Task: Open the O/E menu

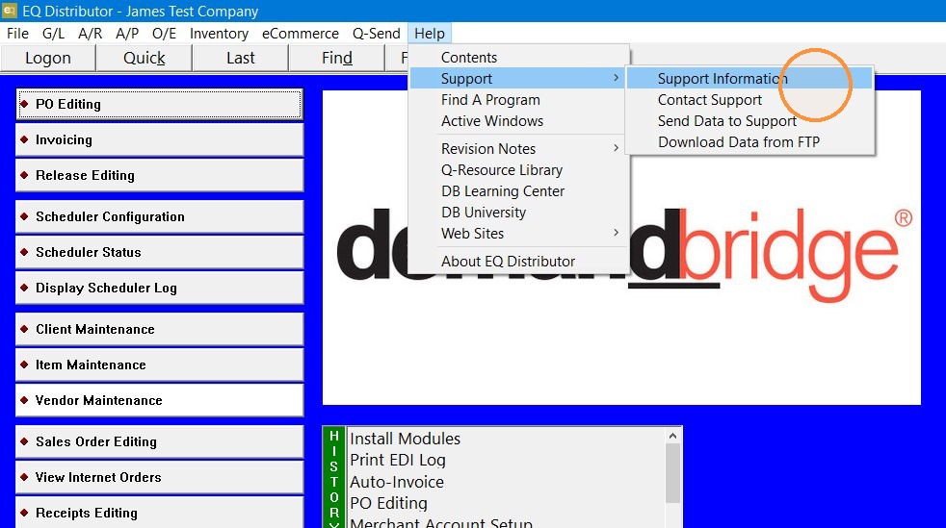Action: click(164, 34)
